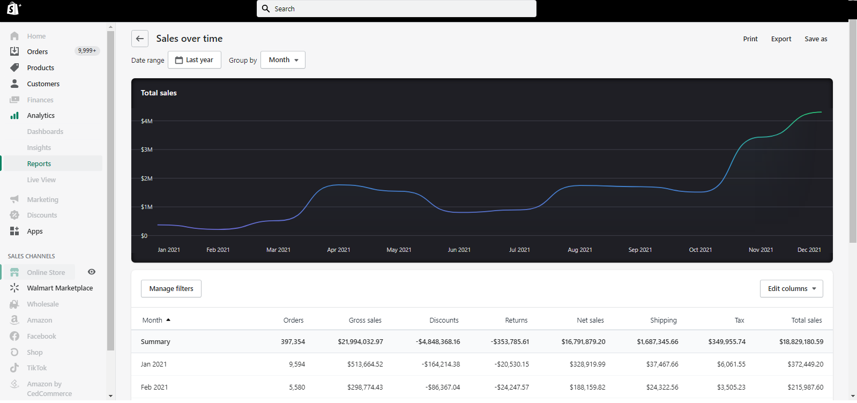Click the Online Store storefront icon
This screenshot has height=403, width=857.
click(x=14, y=272)
